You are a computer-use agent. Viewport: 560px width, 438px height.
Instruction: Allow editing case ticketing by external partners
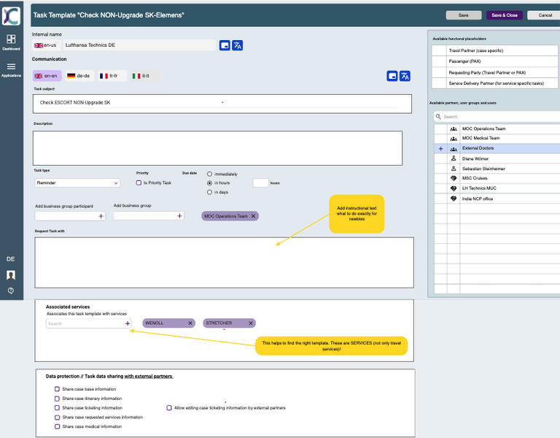click(169, 407)
